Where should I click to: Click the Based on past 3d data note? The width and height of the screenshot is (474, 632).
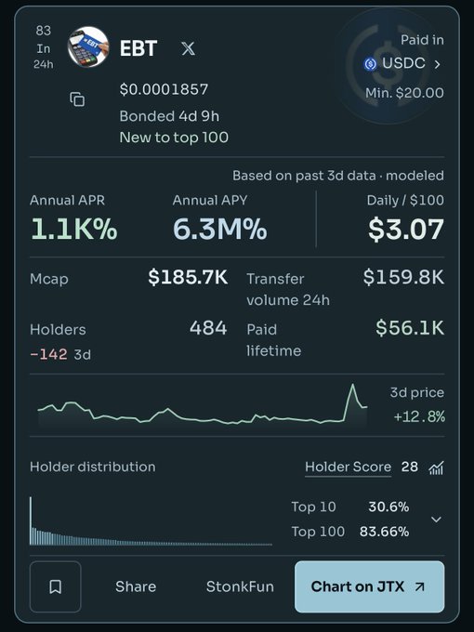[x=338, y=176]
